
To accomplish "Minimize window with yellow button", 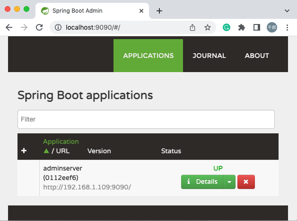I will (17, 9).
